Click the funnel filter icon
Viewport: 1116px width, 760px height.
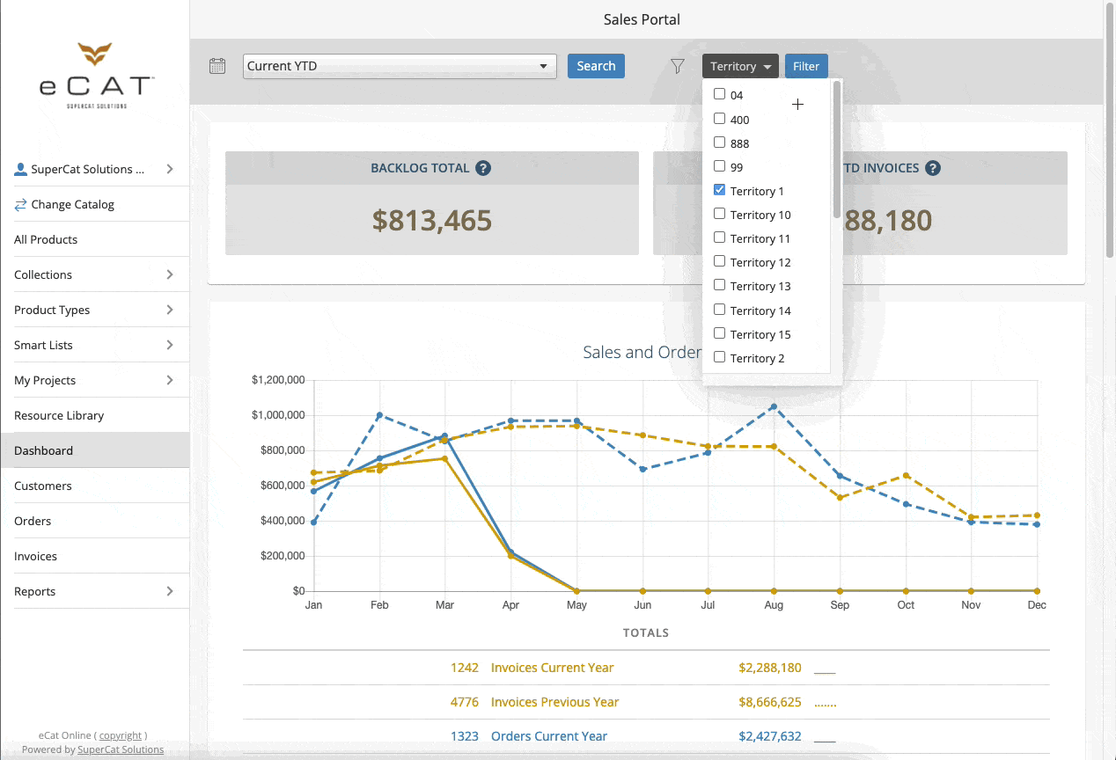(x=677, y=66)
